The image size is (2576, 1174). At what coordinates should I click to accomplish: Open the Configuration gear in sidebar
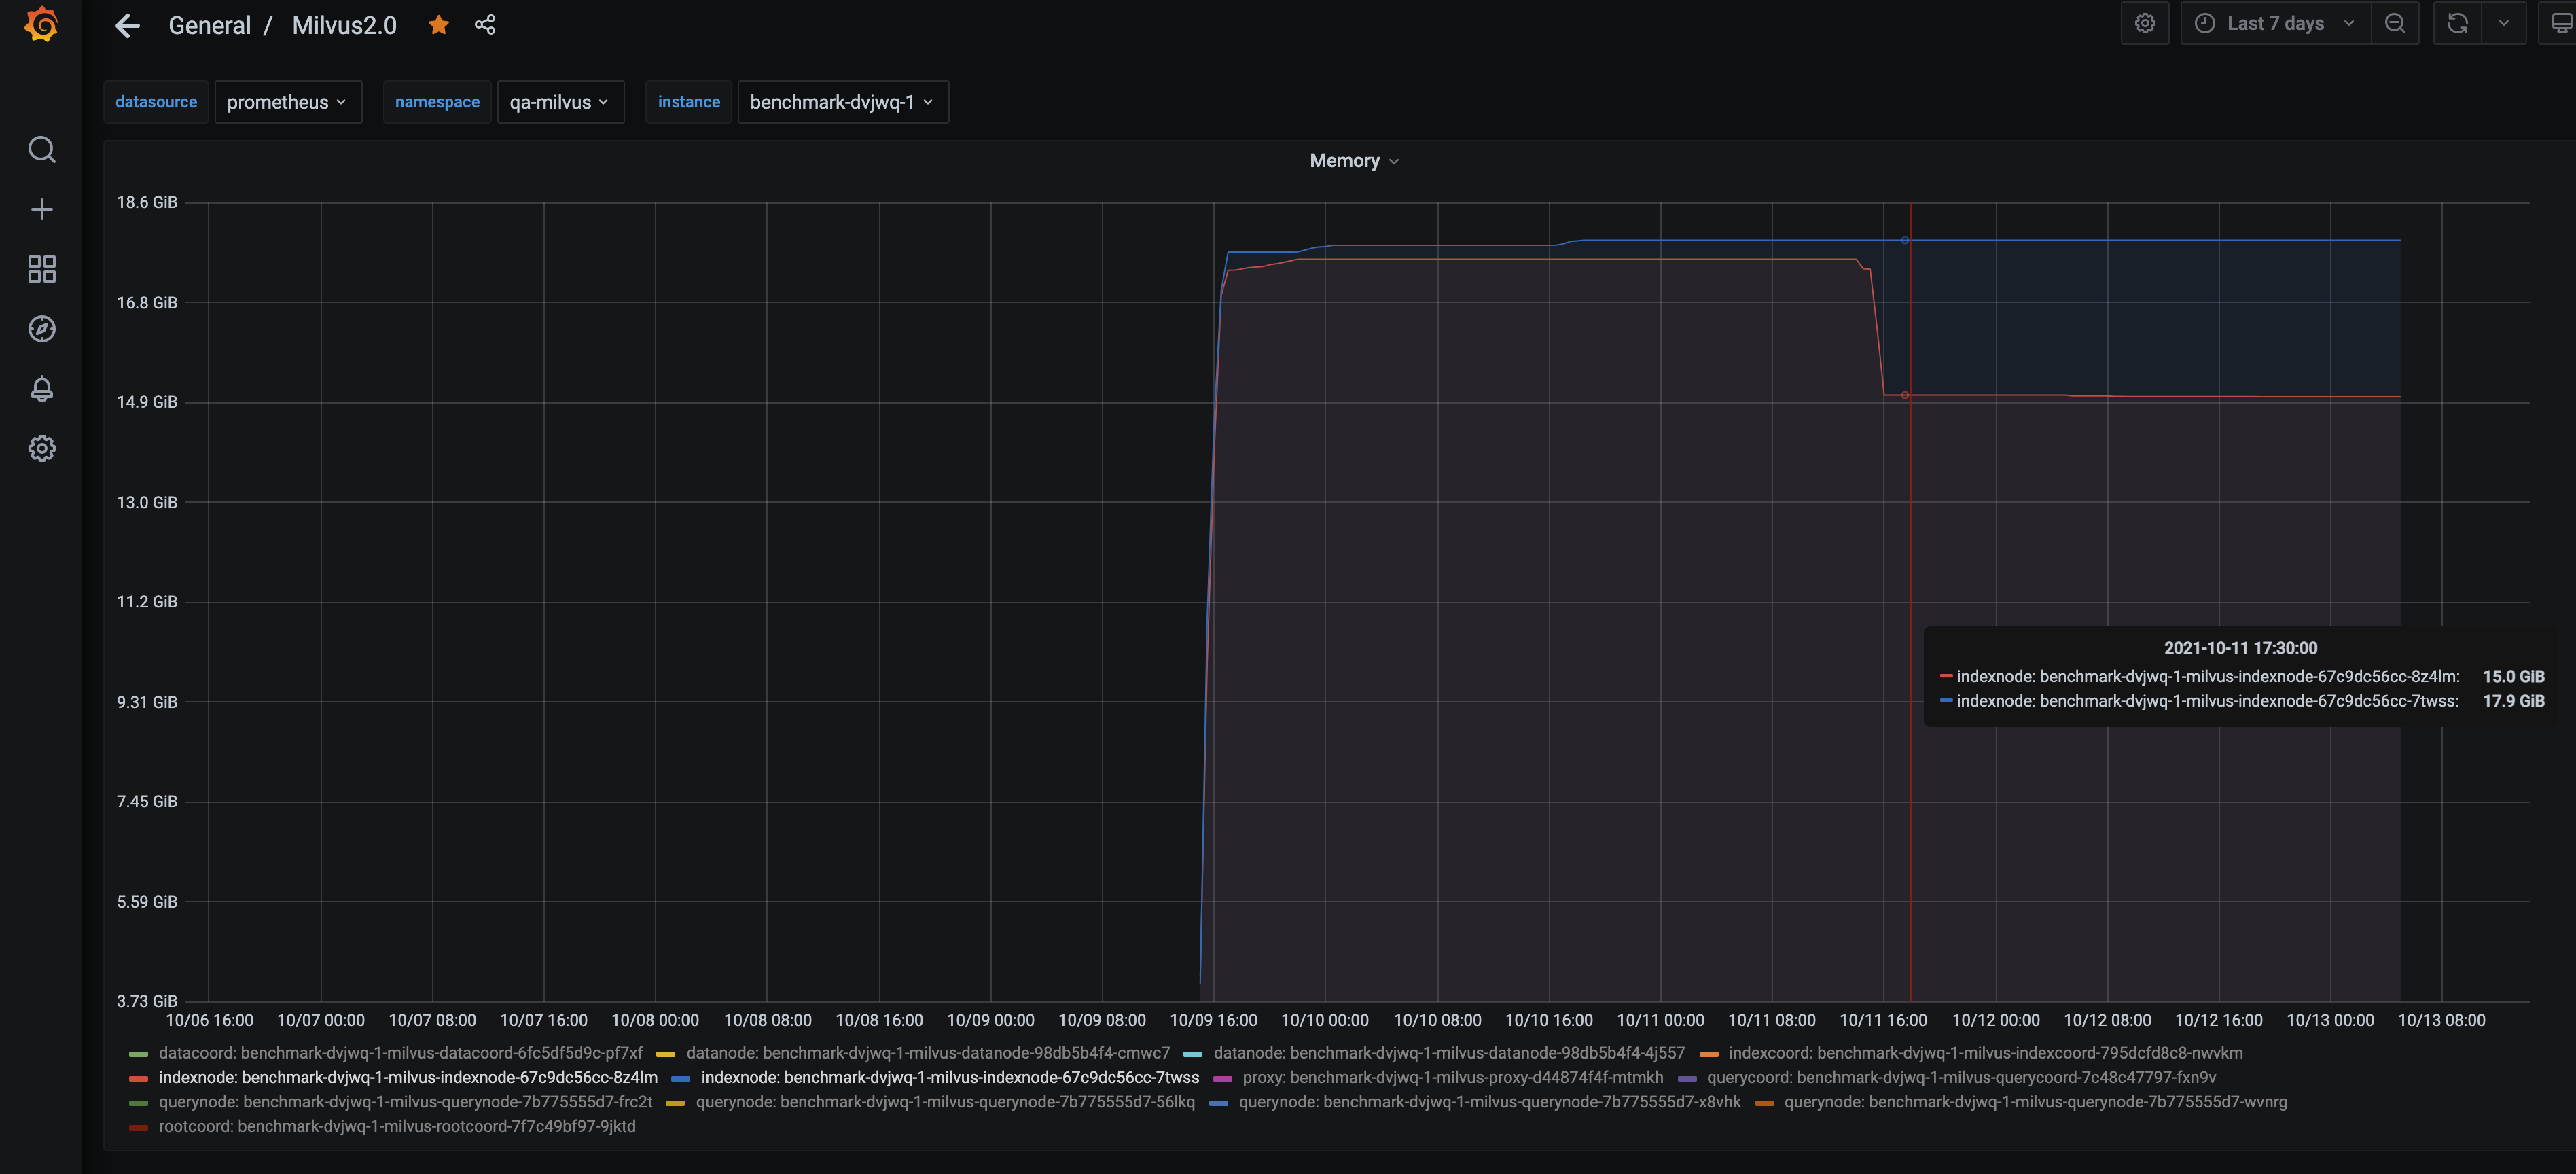(42, 448)
